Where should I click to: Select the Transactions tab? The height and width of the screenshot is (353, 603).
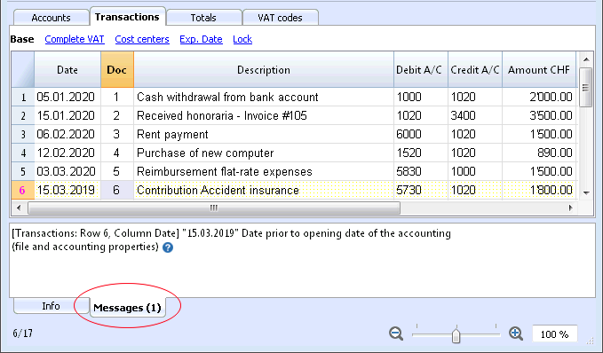click(127, 17)
